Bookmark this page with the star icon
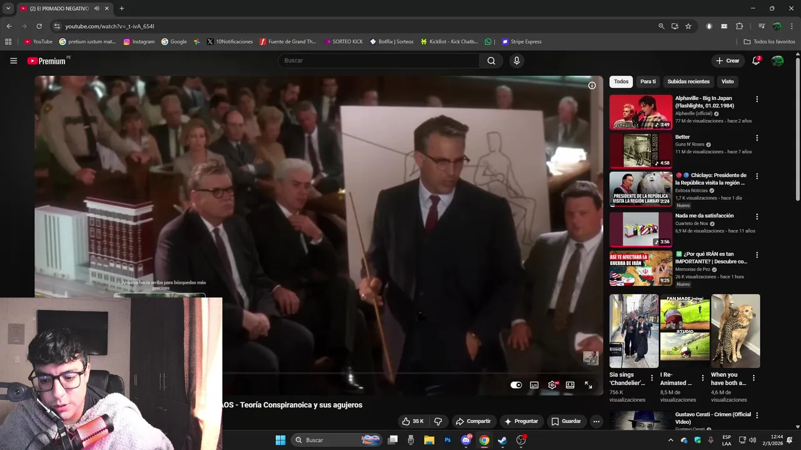The width and height of the screenshot is (801, 450). (x=688, y=26)
